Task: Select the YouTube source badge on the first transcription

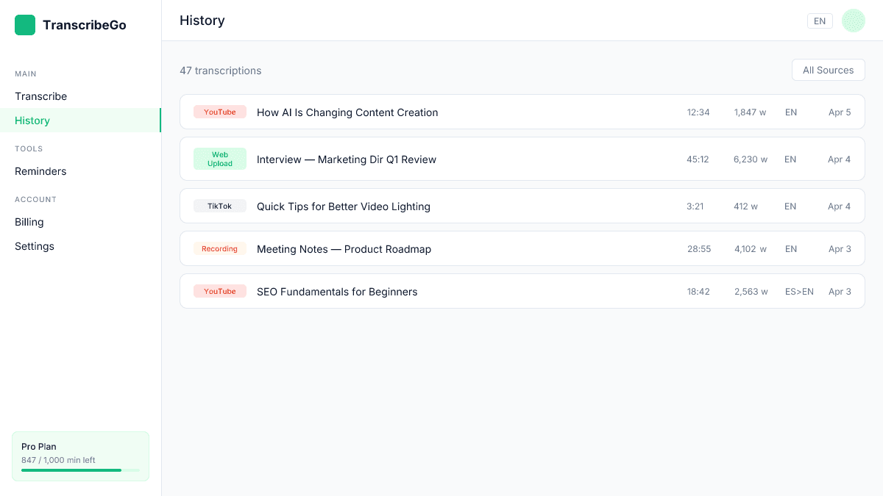Action: 219,112
